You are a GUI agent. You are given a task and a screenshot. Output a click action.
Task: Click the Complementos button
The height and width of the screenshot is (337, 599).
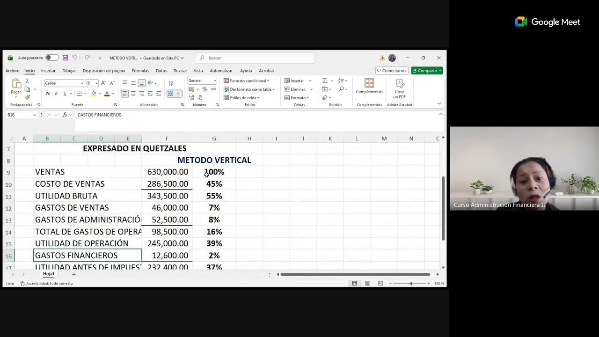369,86
